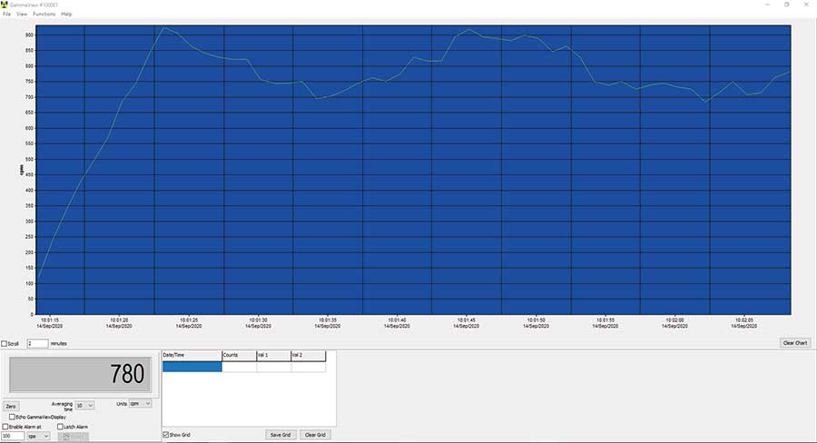Open the Help menu

(x=66, y=14)
